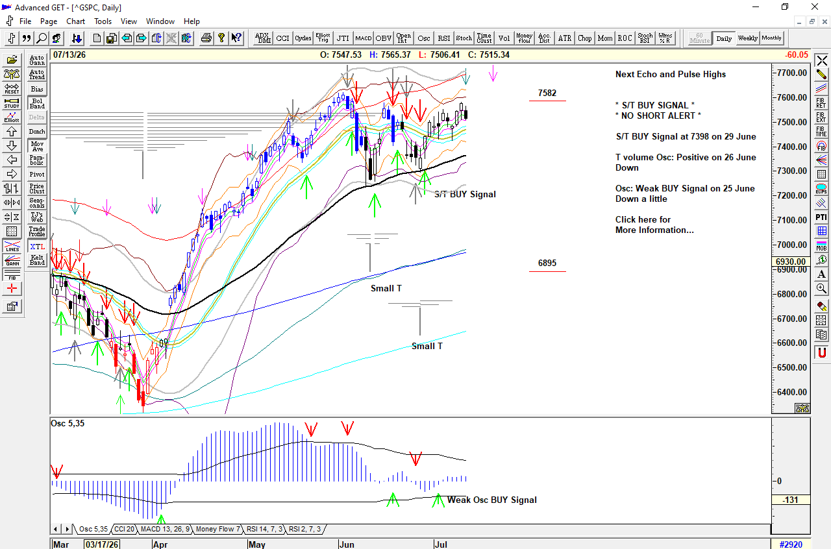Click the Wlms %R indicator button

tap(665, 38)
